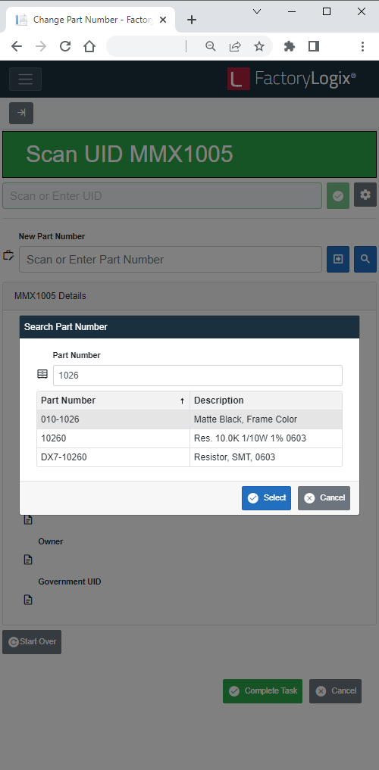Viewport: 379px width, 770px height.
Task: Click clipboard edit icon beside New Part Number
Action: click(x=8, y=255)
